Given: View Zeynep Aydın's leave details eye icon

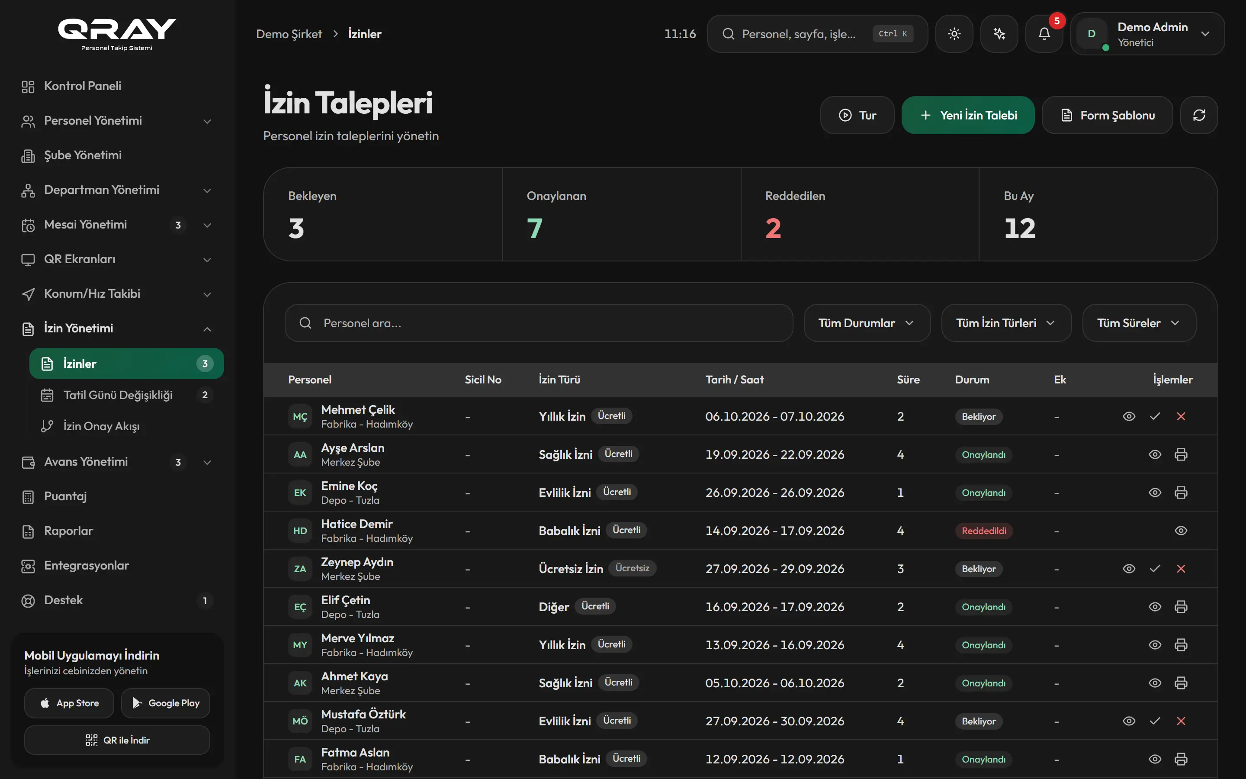Looking at the screenshot, I should click(1129, 569).
